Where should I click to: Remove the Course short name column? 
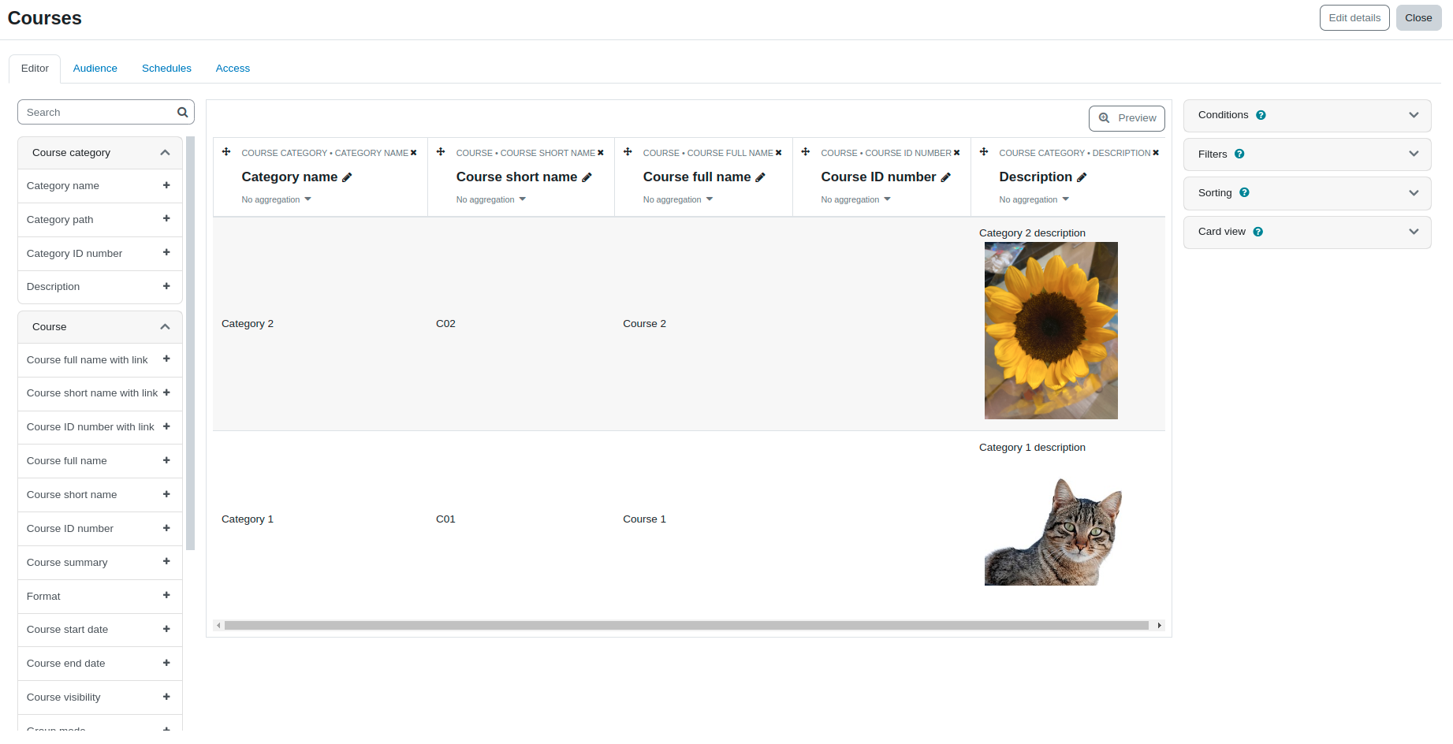pyautogui.click(x=600, y=153)
